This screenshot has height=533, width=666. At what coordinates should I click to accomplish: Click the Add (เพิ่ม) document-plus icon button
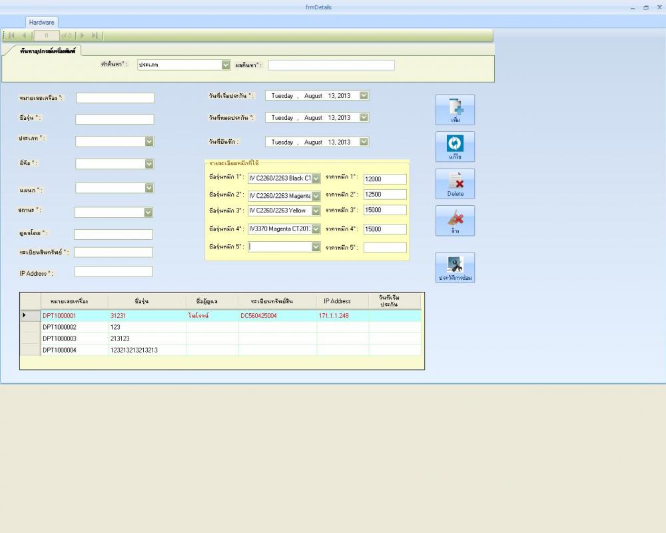pos(455,109)
